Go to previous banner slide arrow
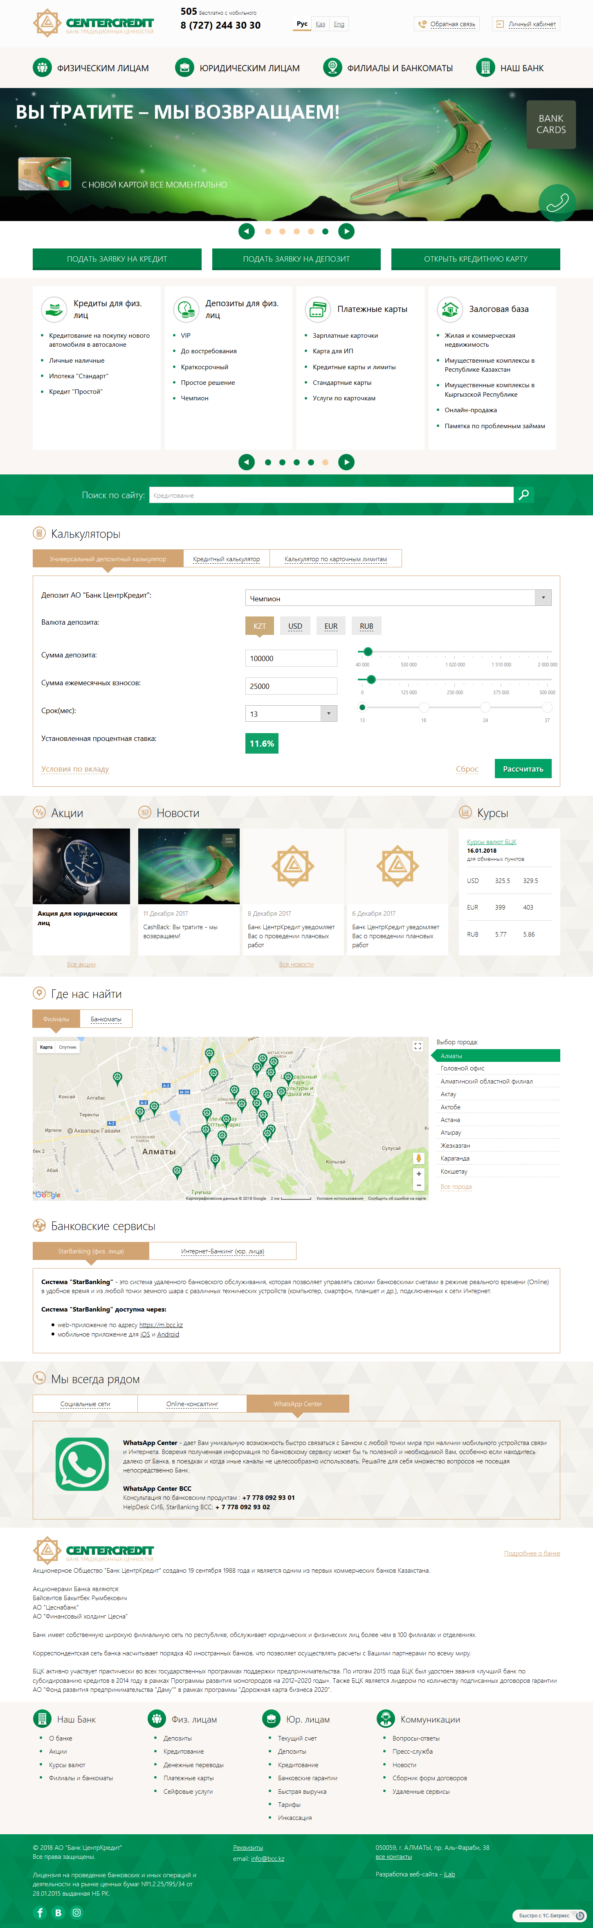 (x=247, y=231)
